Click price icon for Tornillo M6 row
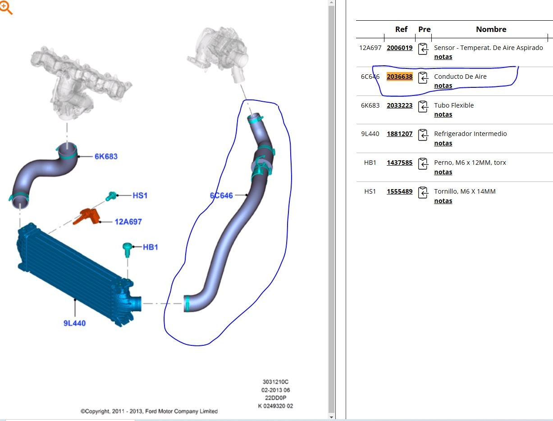The height and width of the screenshot is (421, 553). tap(423, 192)
